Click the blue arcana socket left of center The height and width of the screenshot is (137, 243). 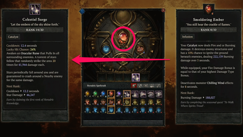(x=106, y=49)
